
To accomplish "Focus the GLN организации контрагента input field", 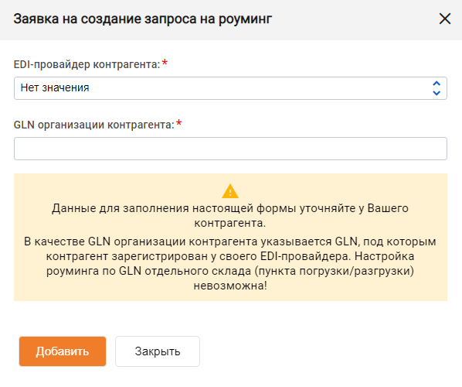I will pos(230,149).
